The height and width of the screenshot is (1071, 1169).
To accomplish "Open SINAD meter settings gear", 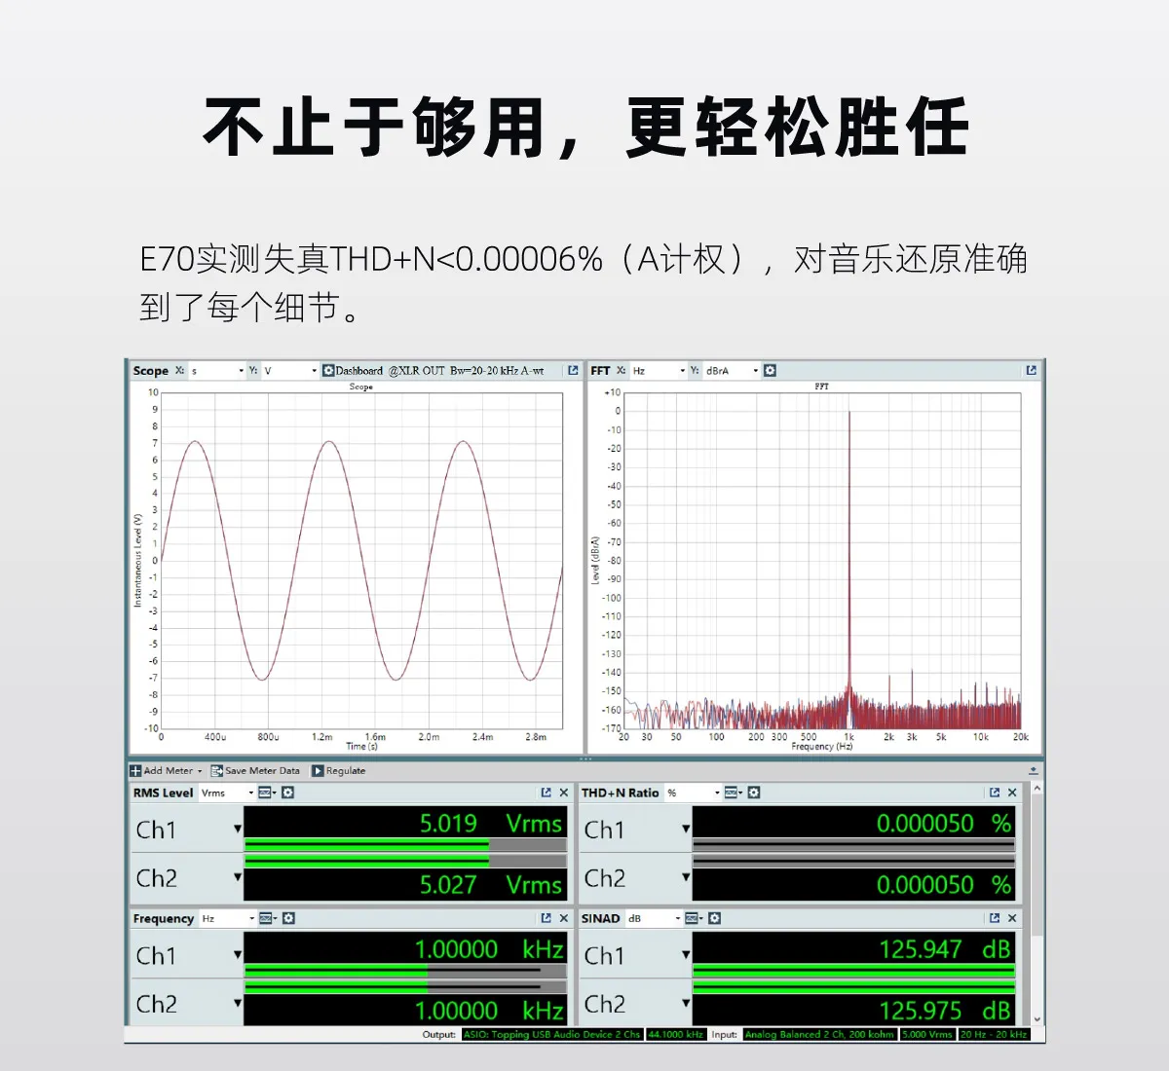I will [714, 918].
